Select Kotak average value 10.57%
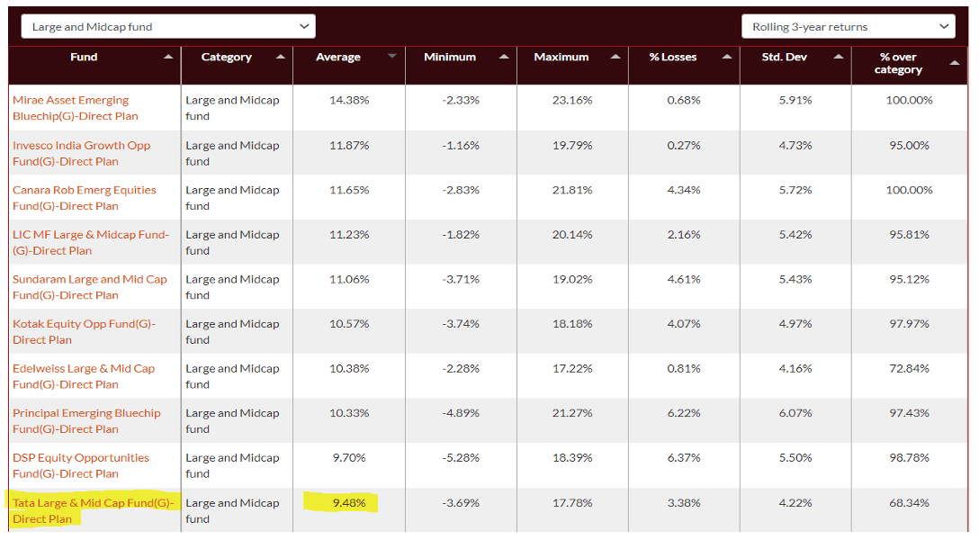The width and height of the screenshot is (979, 540). tap(349, 323)
